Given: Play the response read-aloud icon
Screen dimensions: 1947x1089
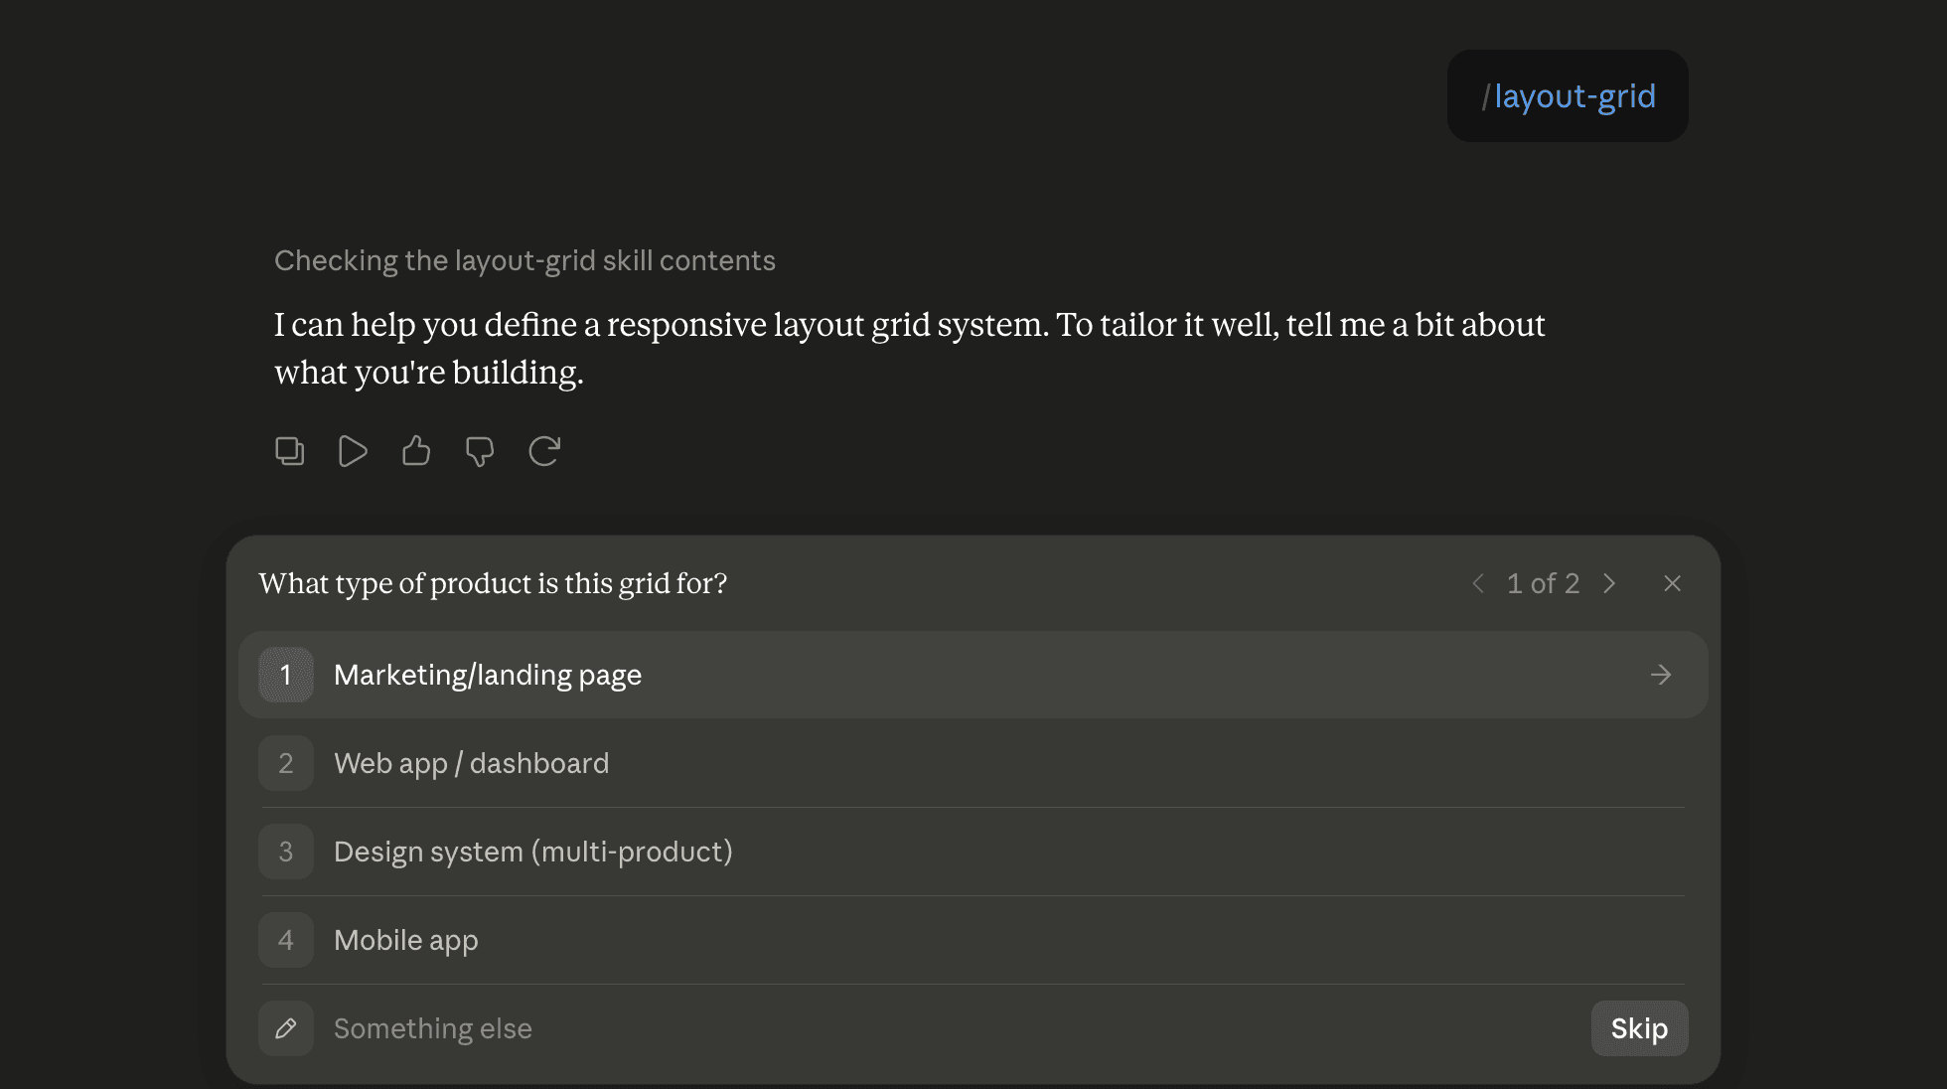Looking at the screenshot, I should (353, 451).
